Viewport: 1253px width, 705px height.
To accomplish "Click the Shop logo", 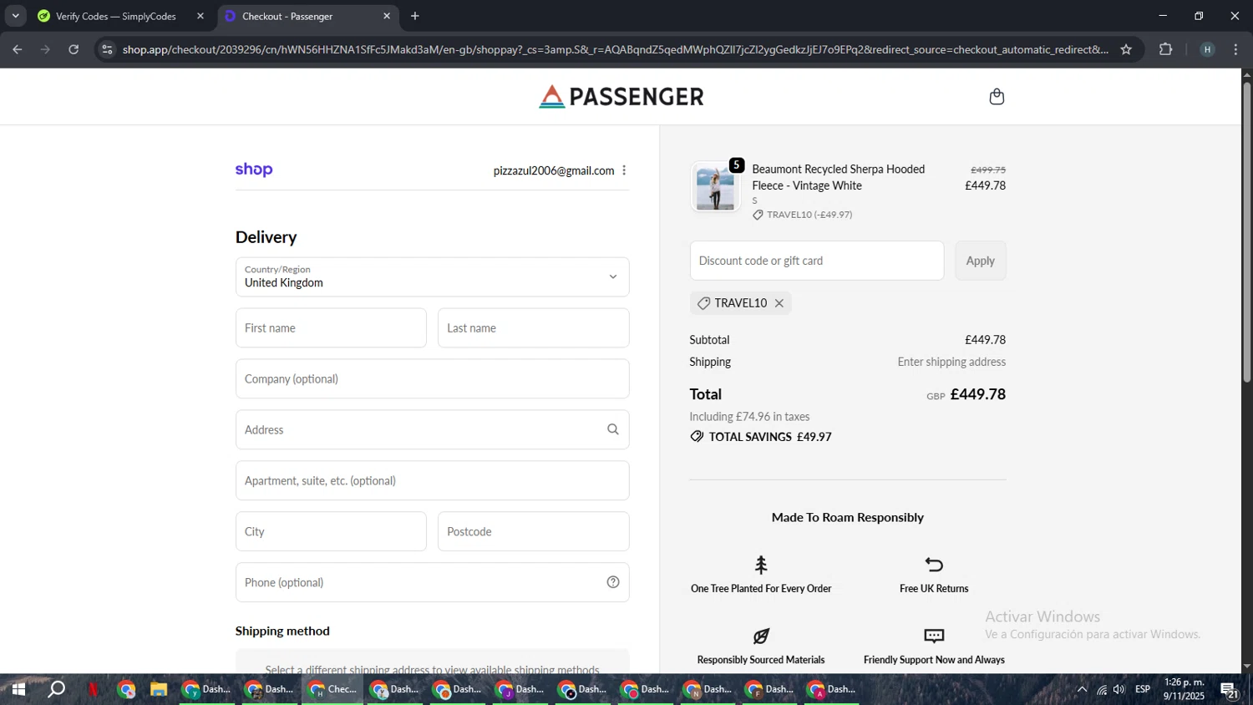I will (254, 170).
